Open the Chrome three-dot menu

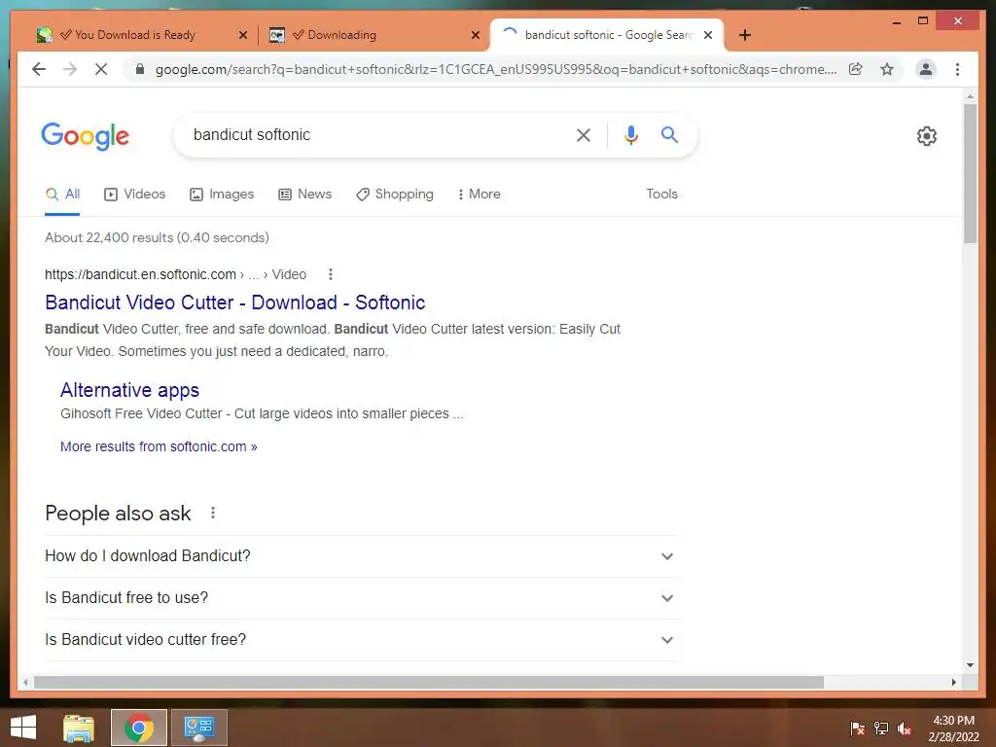tap(957, 69)
